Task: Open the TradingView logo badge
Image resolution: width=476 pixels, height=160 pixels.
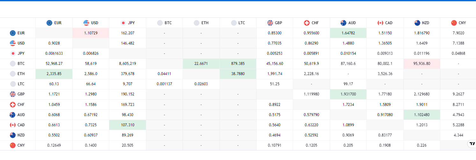Action: [x=472, y=144]
